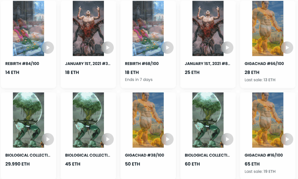Viewport: 298px width, 179px height.
Task: Play the 18 ETH January 1st, 2021 video
Action: 108,48
